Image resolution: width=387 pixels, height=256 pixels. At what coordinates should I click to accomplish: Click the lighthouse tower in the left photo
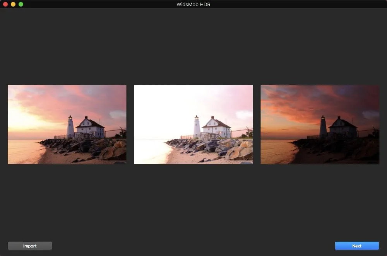pos(70,127)
